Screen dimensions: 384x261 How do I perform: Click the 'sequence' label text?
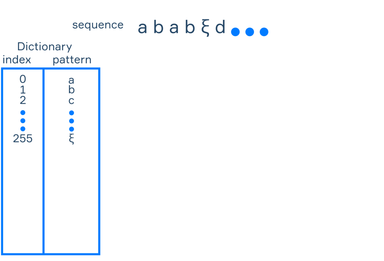click(x=98, y=26)
